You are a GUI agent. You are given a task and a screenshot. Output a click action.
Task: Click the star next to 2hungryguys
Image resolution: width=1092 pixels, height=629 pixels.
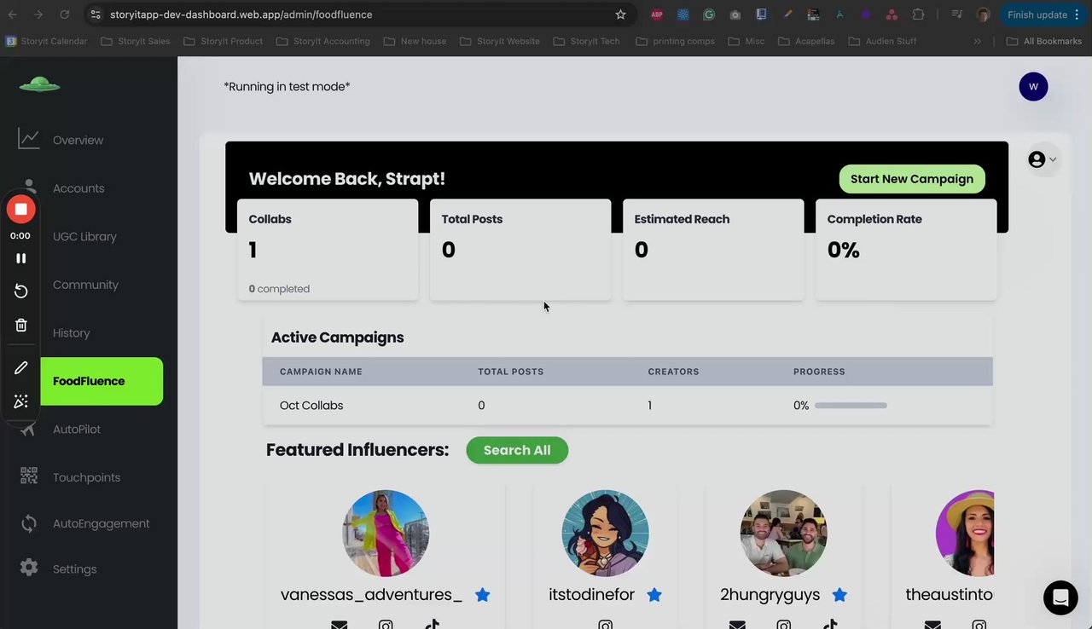839,595
